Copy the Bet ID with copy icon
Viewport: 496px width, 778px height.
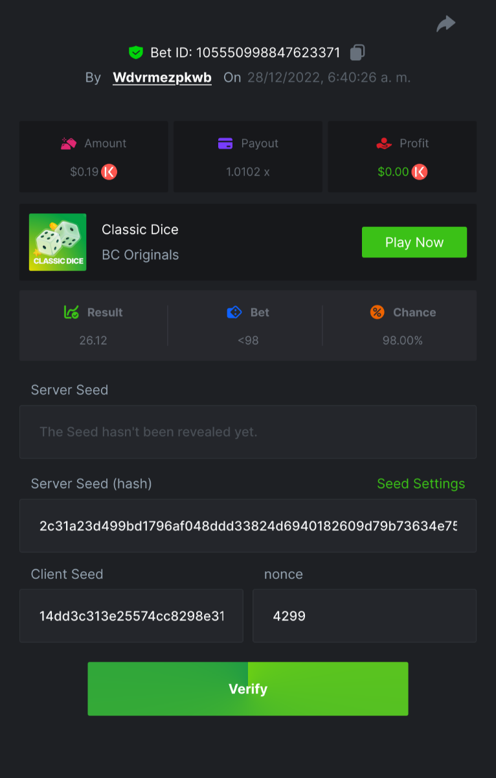click(357, 52)
